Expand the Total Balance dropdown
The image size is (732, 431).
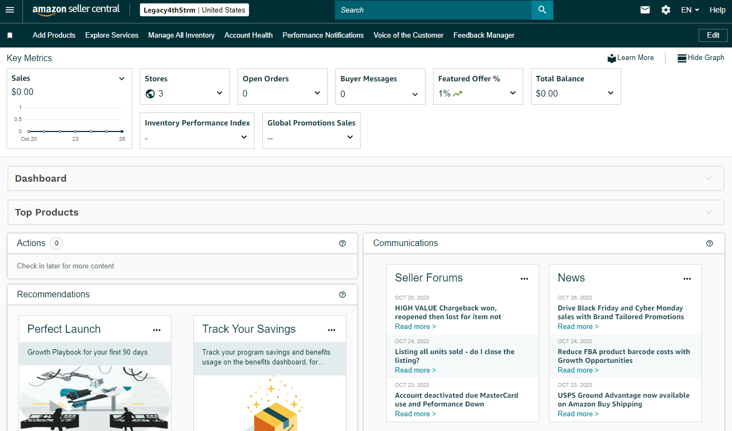click(611, 93)
